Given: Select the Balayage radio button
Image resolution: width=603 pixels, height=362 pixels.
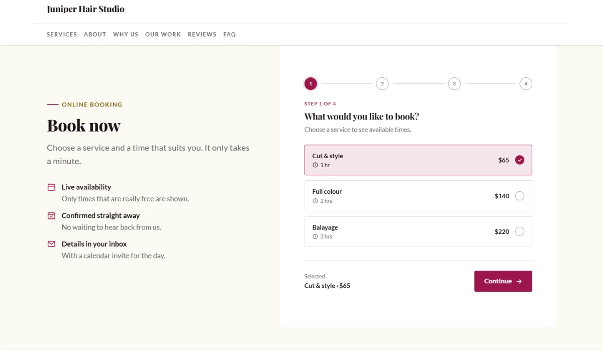Looking at the screenshot, I should point(520,231).
